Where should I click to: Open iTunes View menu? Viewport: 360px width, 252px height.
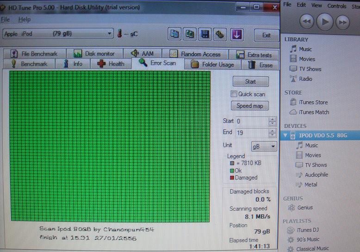317,5
